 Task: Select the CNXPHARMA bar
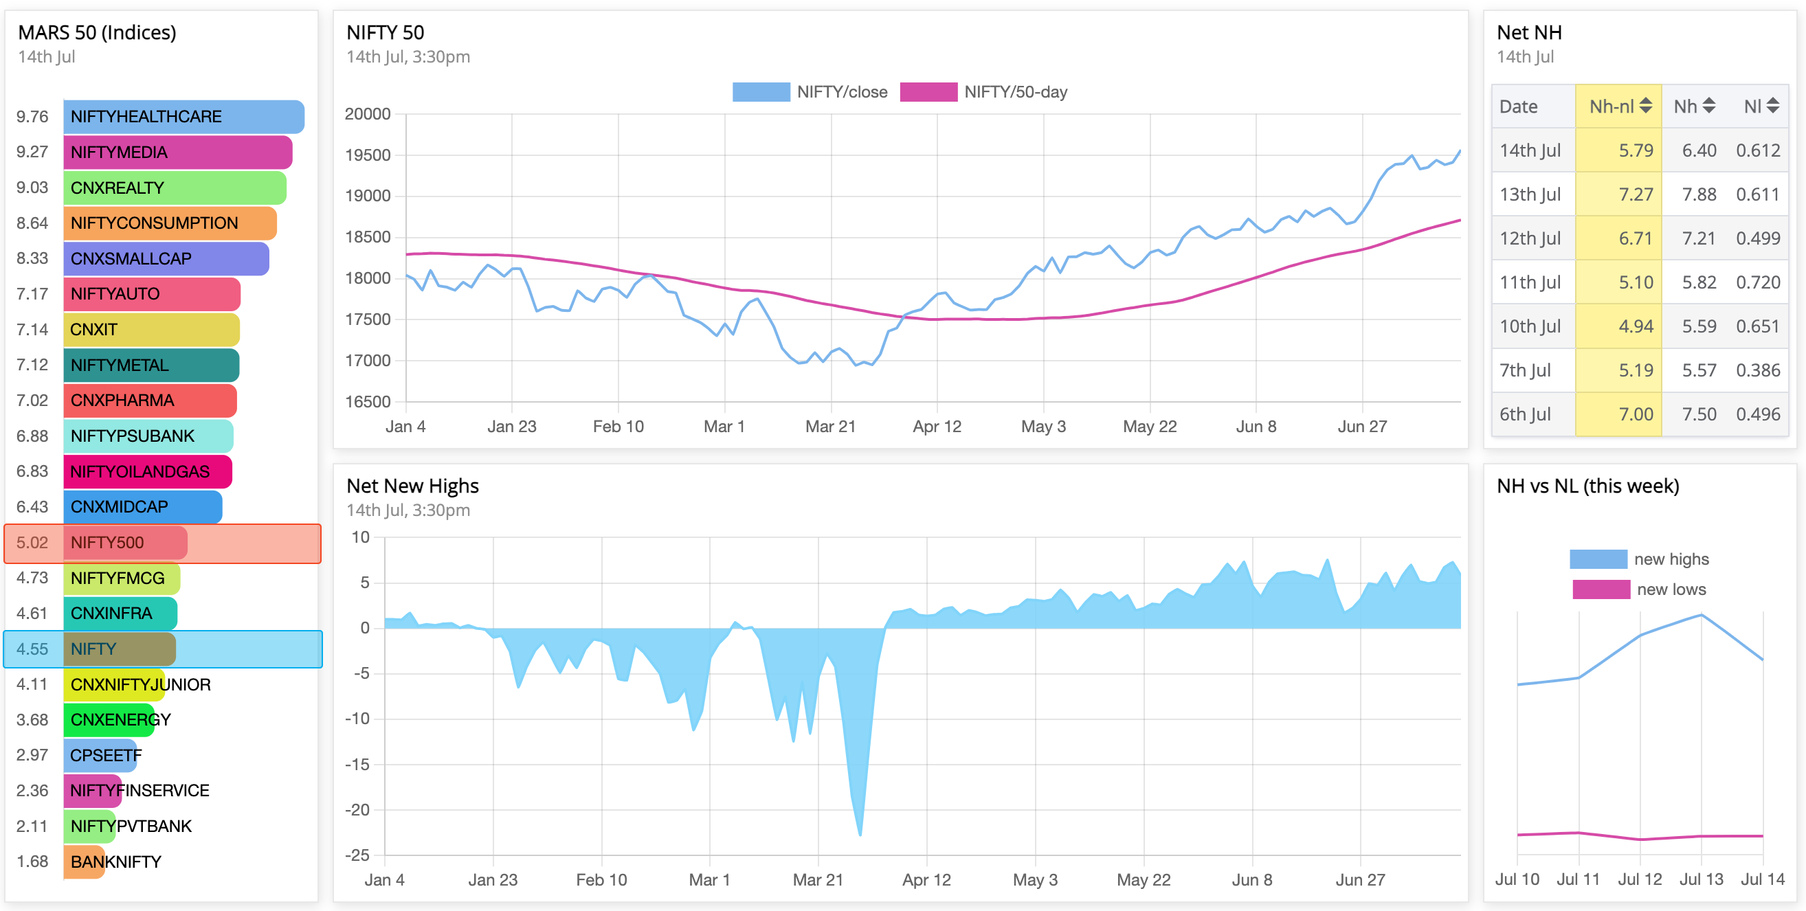click(x=150, y=400)
